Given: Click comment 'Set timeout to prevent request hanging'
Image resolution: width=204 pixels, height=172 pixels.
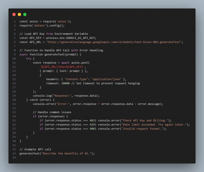Looking at the screenshot, I should pyautogui.click(x=105, y=83).
